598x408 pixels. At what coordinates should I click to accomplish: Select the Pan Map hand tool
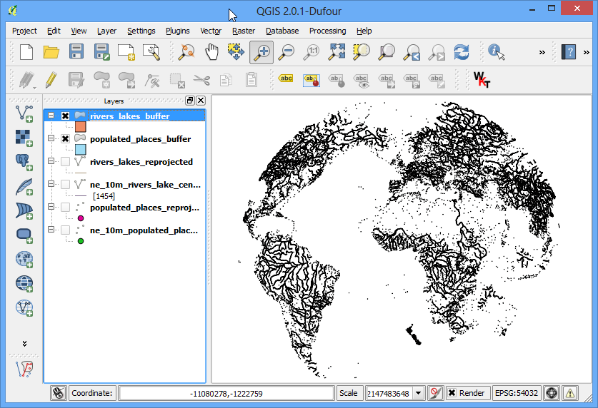pyautogui.click(x=211, y=52)
